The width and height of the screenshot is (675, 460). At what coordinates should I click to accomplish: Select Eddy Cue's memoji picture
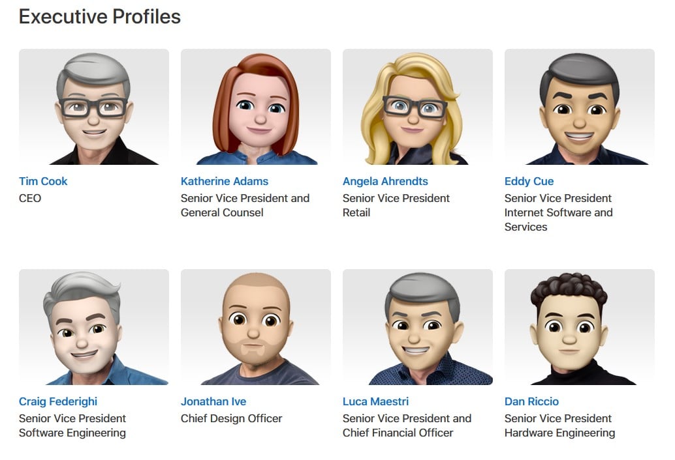click(580, 106)
